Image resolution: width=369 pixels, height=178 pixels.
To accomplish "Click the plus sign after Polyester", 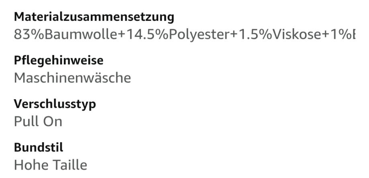I will (x=234, y=35).
